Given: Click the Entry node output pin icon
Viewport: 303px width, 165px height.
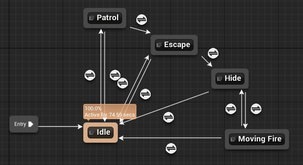Looking at the screenshot, I should pyautogui.click(x=31, y=124).
